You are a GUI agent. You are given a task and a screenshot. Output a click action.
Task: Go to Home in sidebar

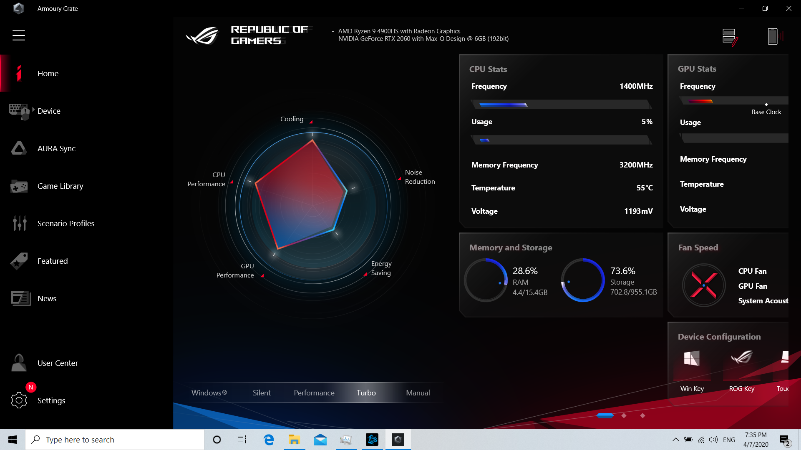coord(48,73)
